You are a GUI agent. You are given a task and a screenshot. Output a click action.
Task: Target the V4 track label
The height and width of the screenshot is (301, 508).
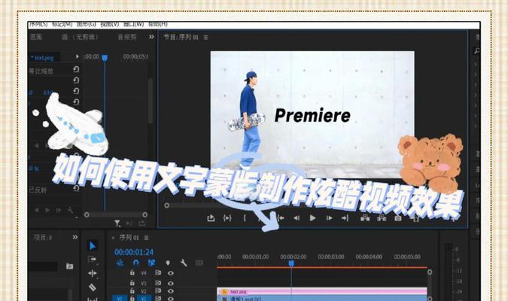(x=144, y=273)
